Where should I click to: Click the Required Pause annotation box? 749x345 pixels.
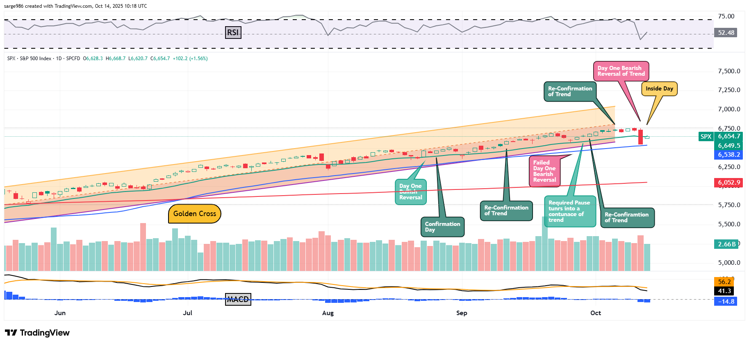[569, 211]
